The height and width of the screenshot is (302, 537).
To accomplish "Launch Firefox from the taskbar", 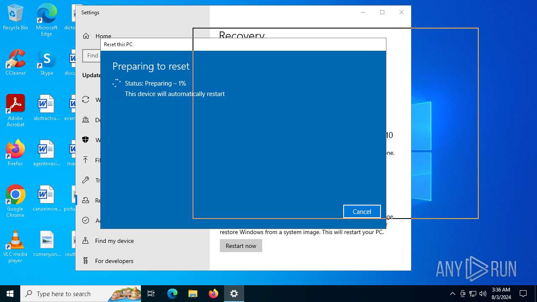I will [x=213, y=294].
